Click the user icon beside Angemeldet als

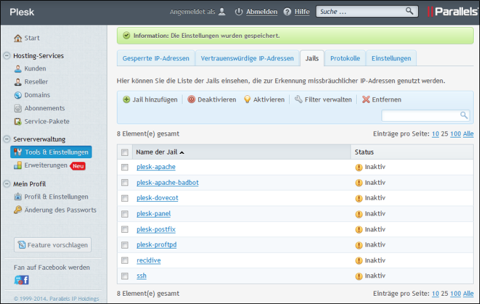tap(222, 11)
